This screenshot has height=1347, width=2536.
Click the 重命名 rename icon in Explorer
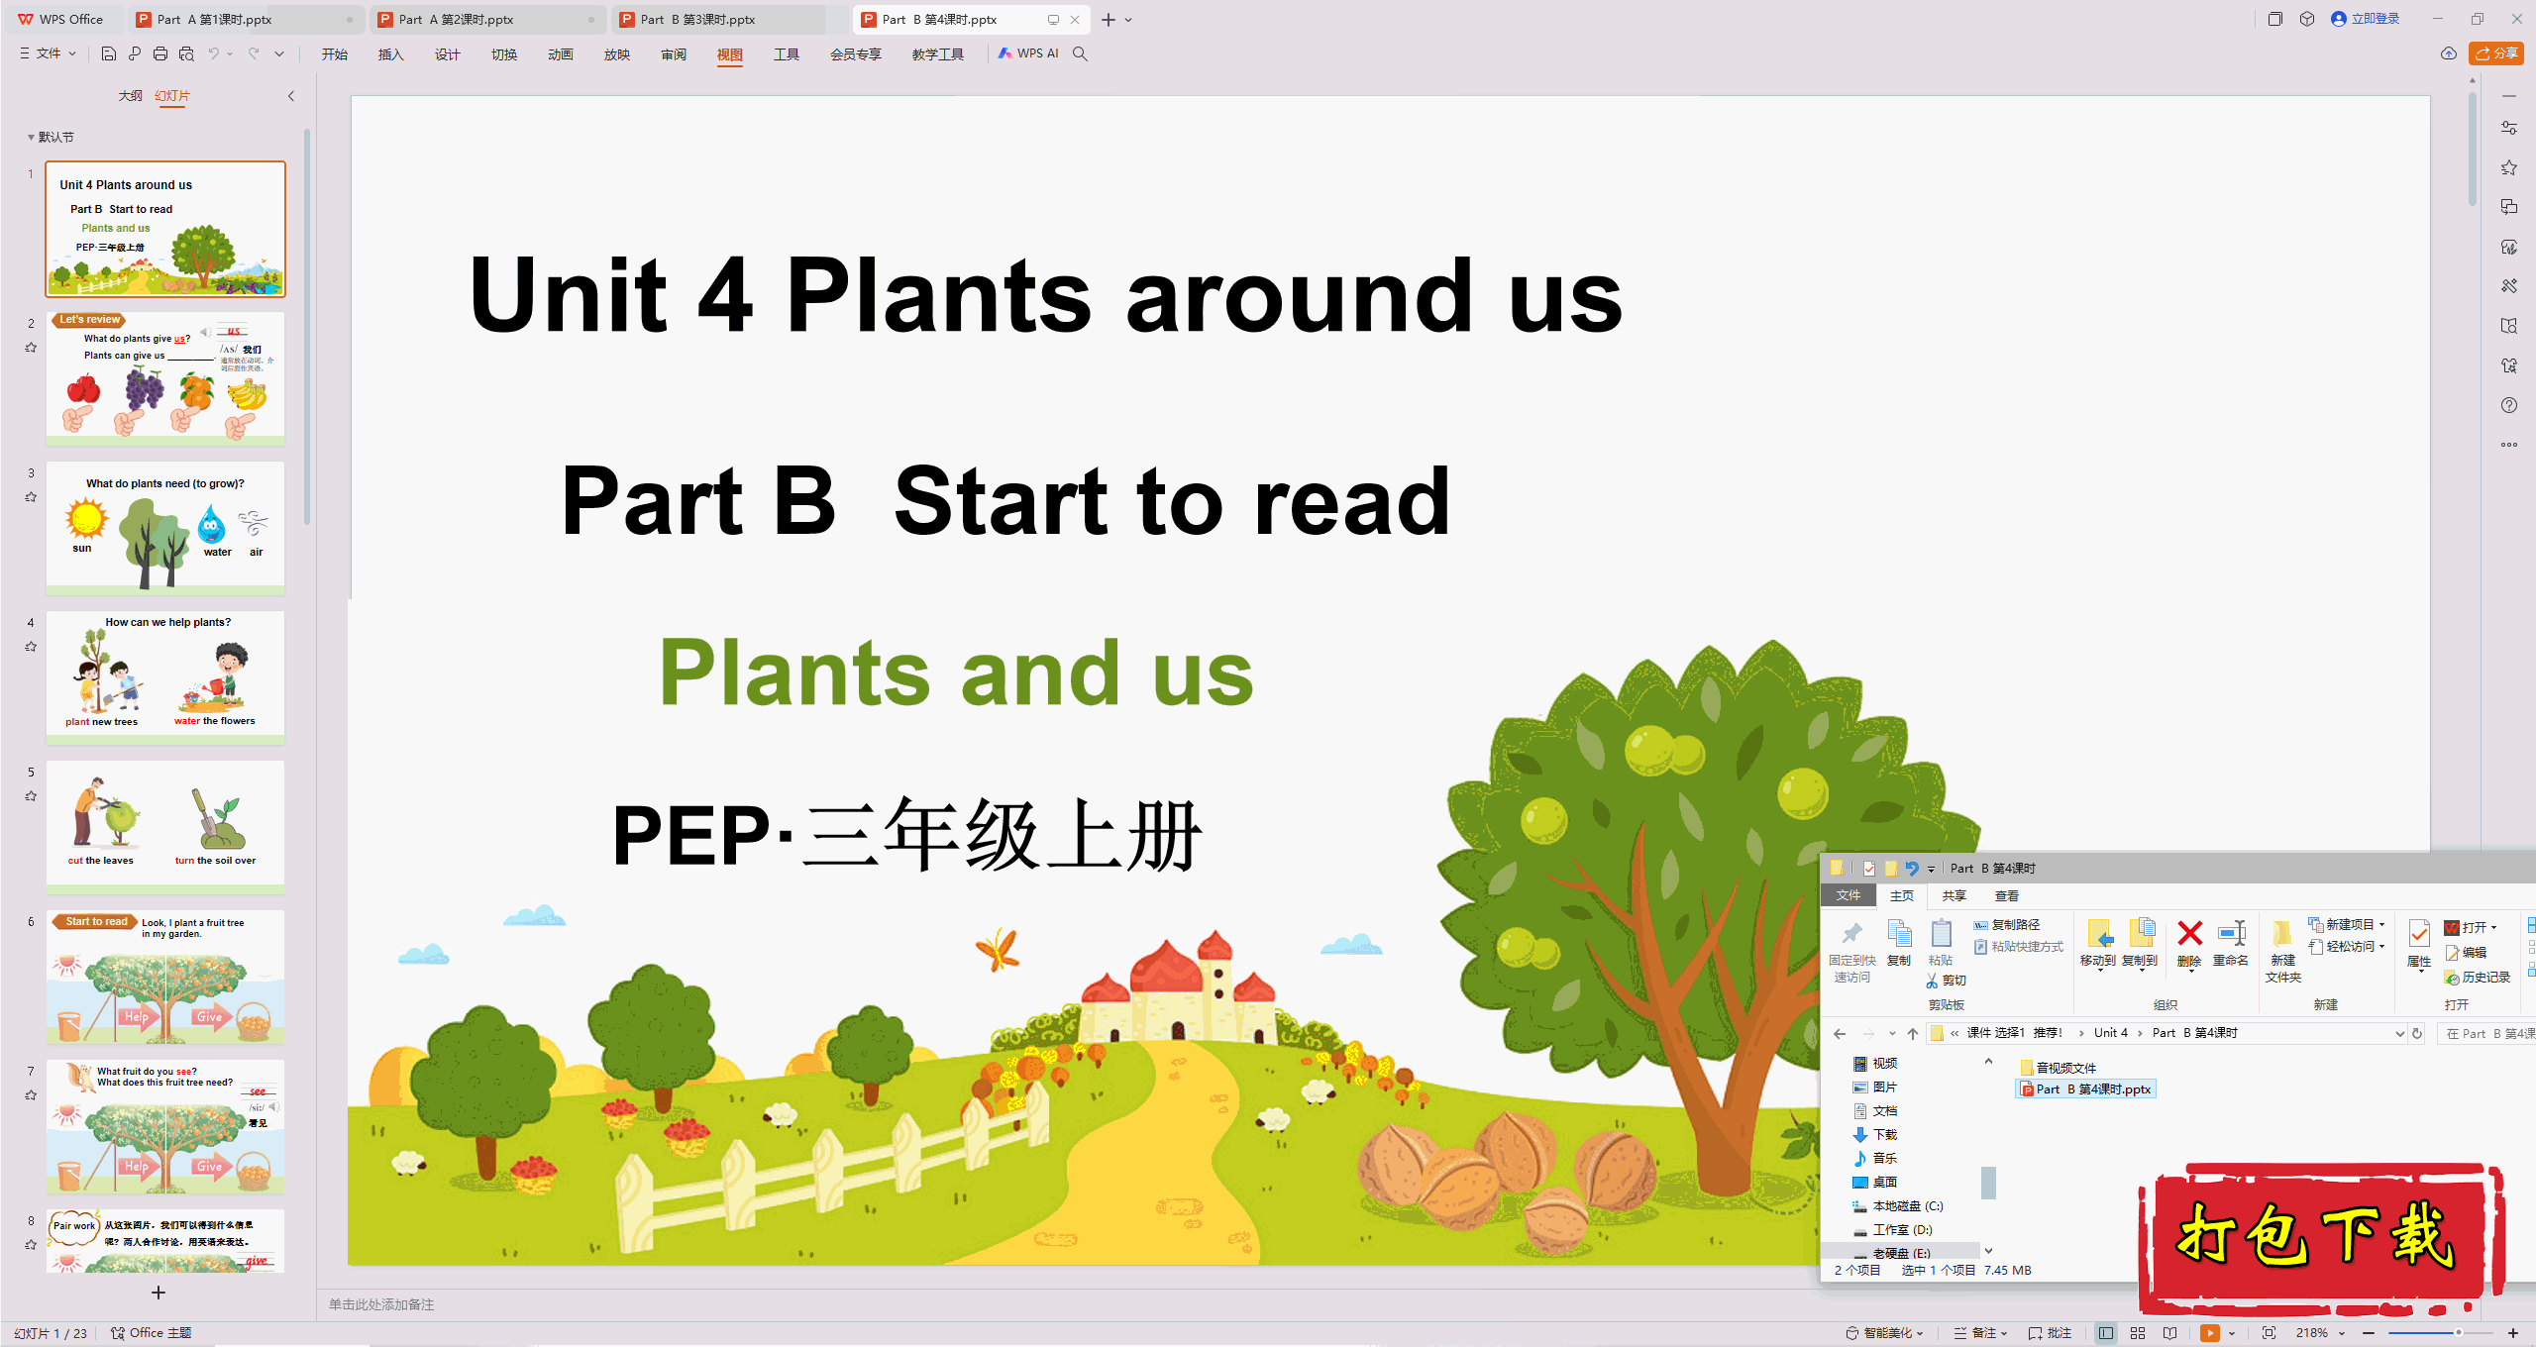point(2231,944)
